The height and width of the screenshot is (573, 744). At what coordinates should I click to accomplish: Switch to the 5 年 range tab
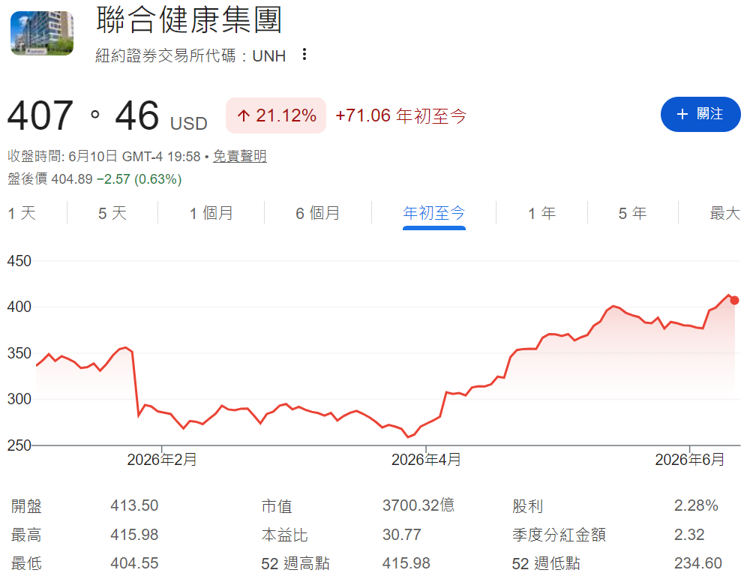(632, 213)
